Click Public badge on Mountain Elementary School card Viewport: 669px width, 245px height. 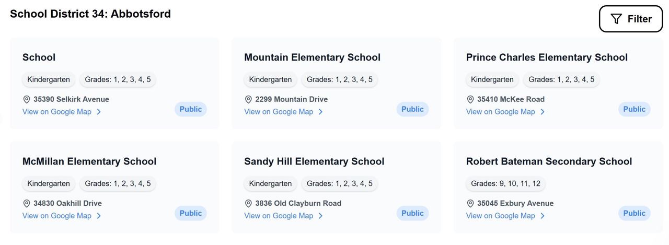412,109
